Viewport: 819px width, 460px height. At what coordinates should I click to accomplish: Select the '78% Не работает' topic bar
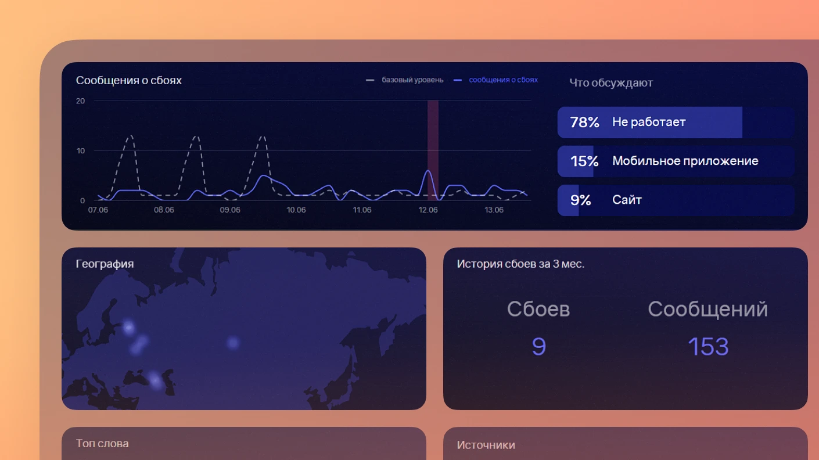(676, 123)
